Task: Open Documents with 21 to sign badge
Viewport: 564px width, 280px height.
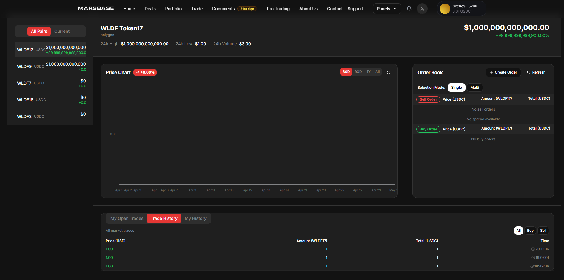Action: 223,9
